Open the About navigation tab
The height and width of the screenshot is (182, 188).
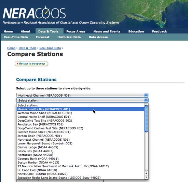click(26, 31)
